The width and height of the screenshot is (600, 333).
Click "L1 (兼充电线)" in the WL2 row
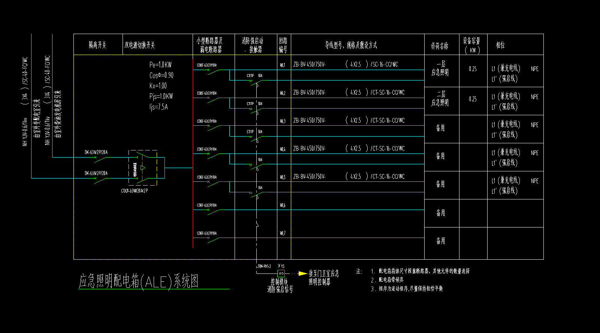(506, 97)
